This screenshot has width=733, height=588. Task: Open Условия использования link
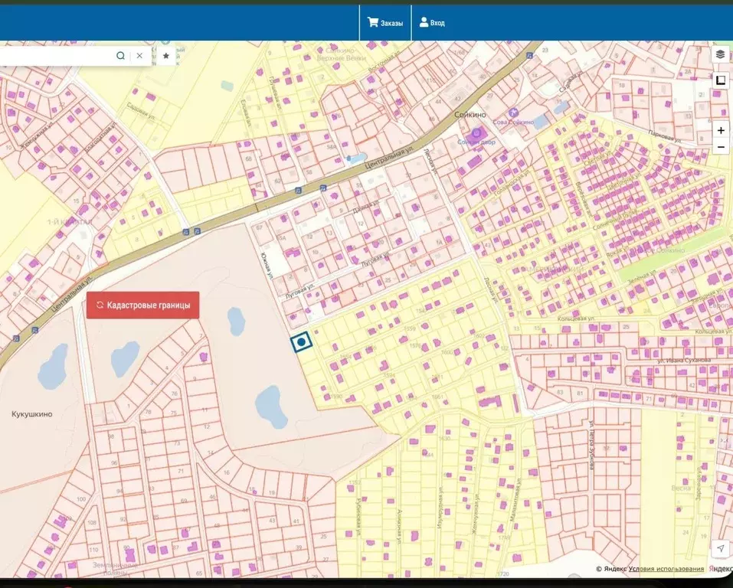coord(666,569)
